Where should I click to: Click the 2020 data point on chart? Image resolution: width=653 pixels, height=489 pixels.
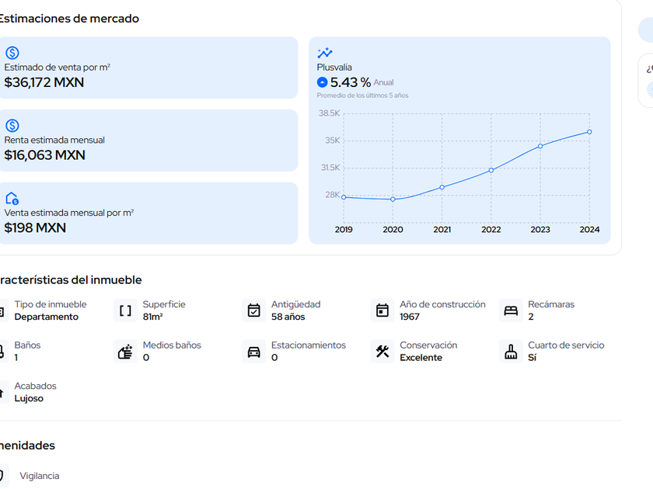(x=393, y=199)
